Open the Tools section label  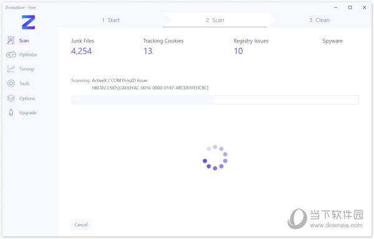coord(24,84)
